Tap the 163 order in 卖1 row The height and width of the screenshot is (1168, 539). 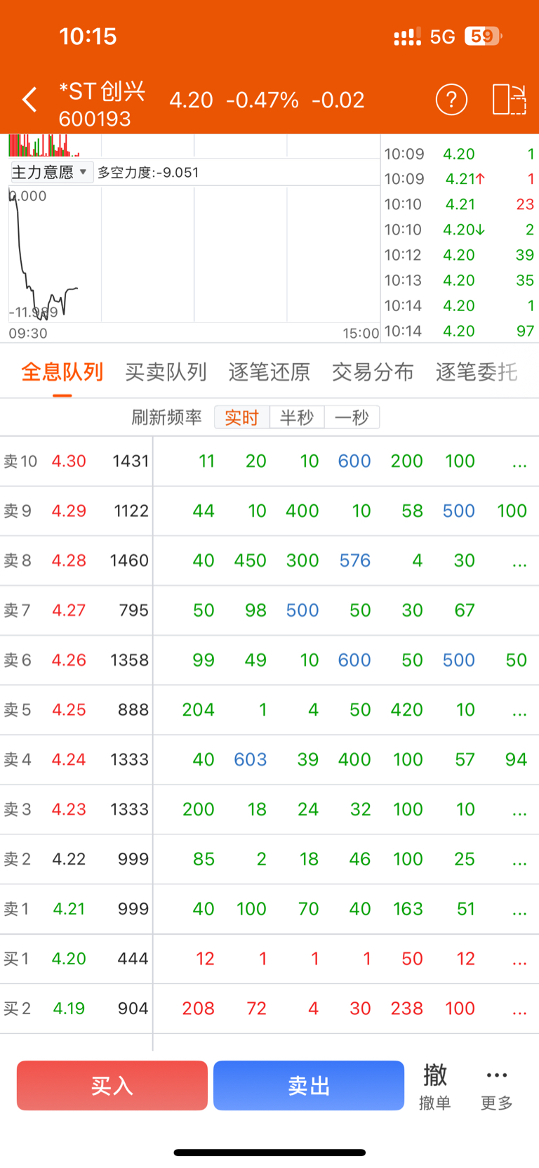(408, 909)
